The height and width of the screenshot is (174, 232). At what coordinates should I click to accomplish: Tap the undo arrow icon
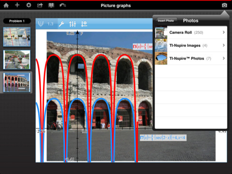(x=63, y=5)
